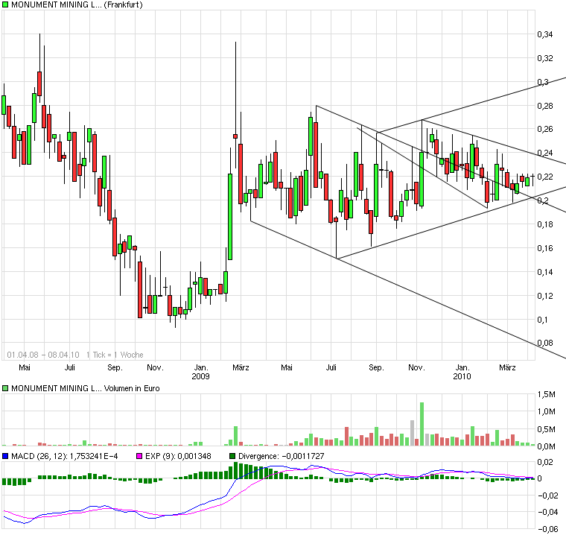Click the 0,28 price axis label

pyautogui.click(x=545, y=106)
